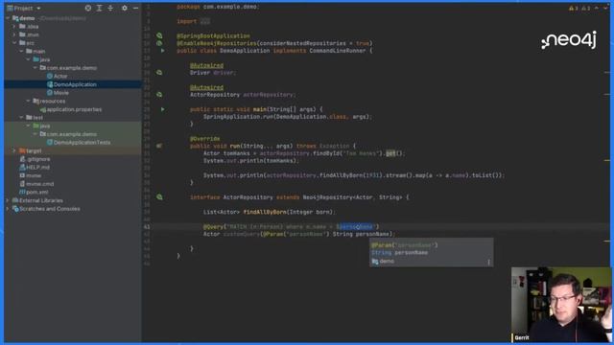Collapse the demo root project node
This screenshot has height=345, width=614.
click(x=8, y=18)
